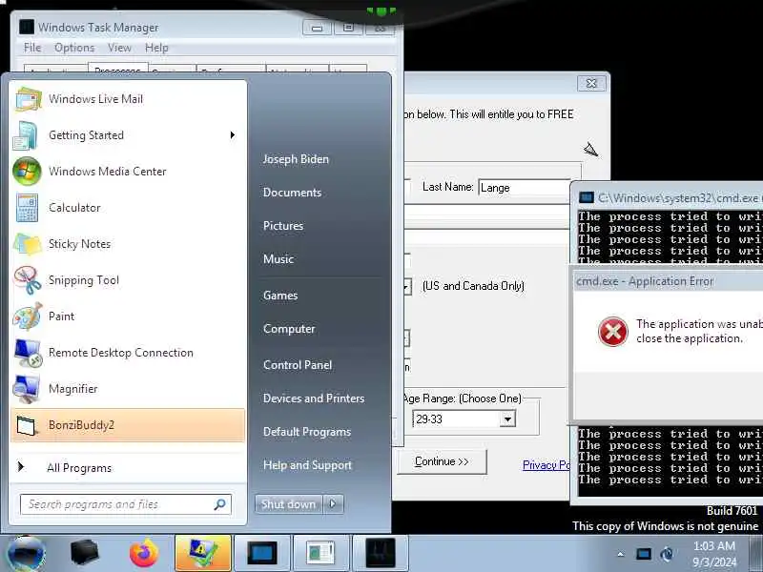Image resolution: width=763 pixels, height=572 pixels.
Task: Open the Calculator icon
Action: [27, 208]
